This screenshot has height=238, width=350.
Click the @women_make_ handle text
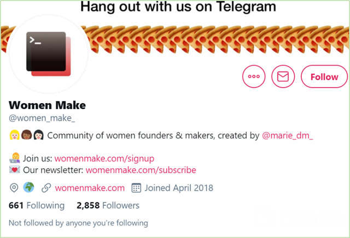42,117
